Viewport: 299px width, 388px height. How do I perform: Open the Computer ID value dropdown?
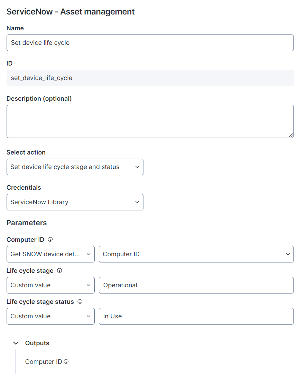pos(196,254)
